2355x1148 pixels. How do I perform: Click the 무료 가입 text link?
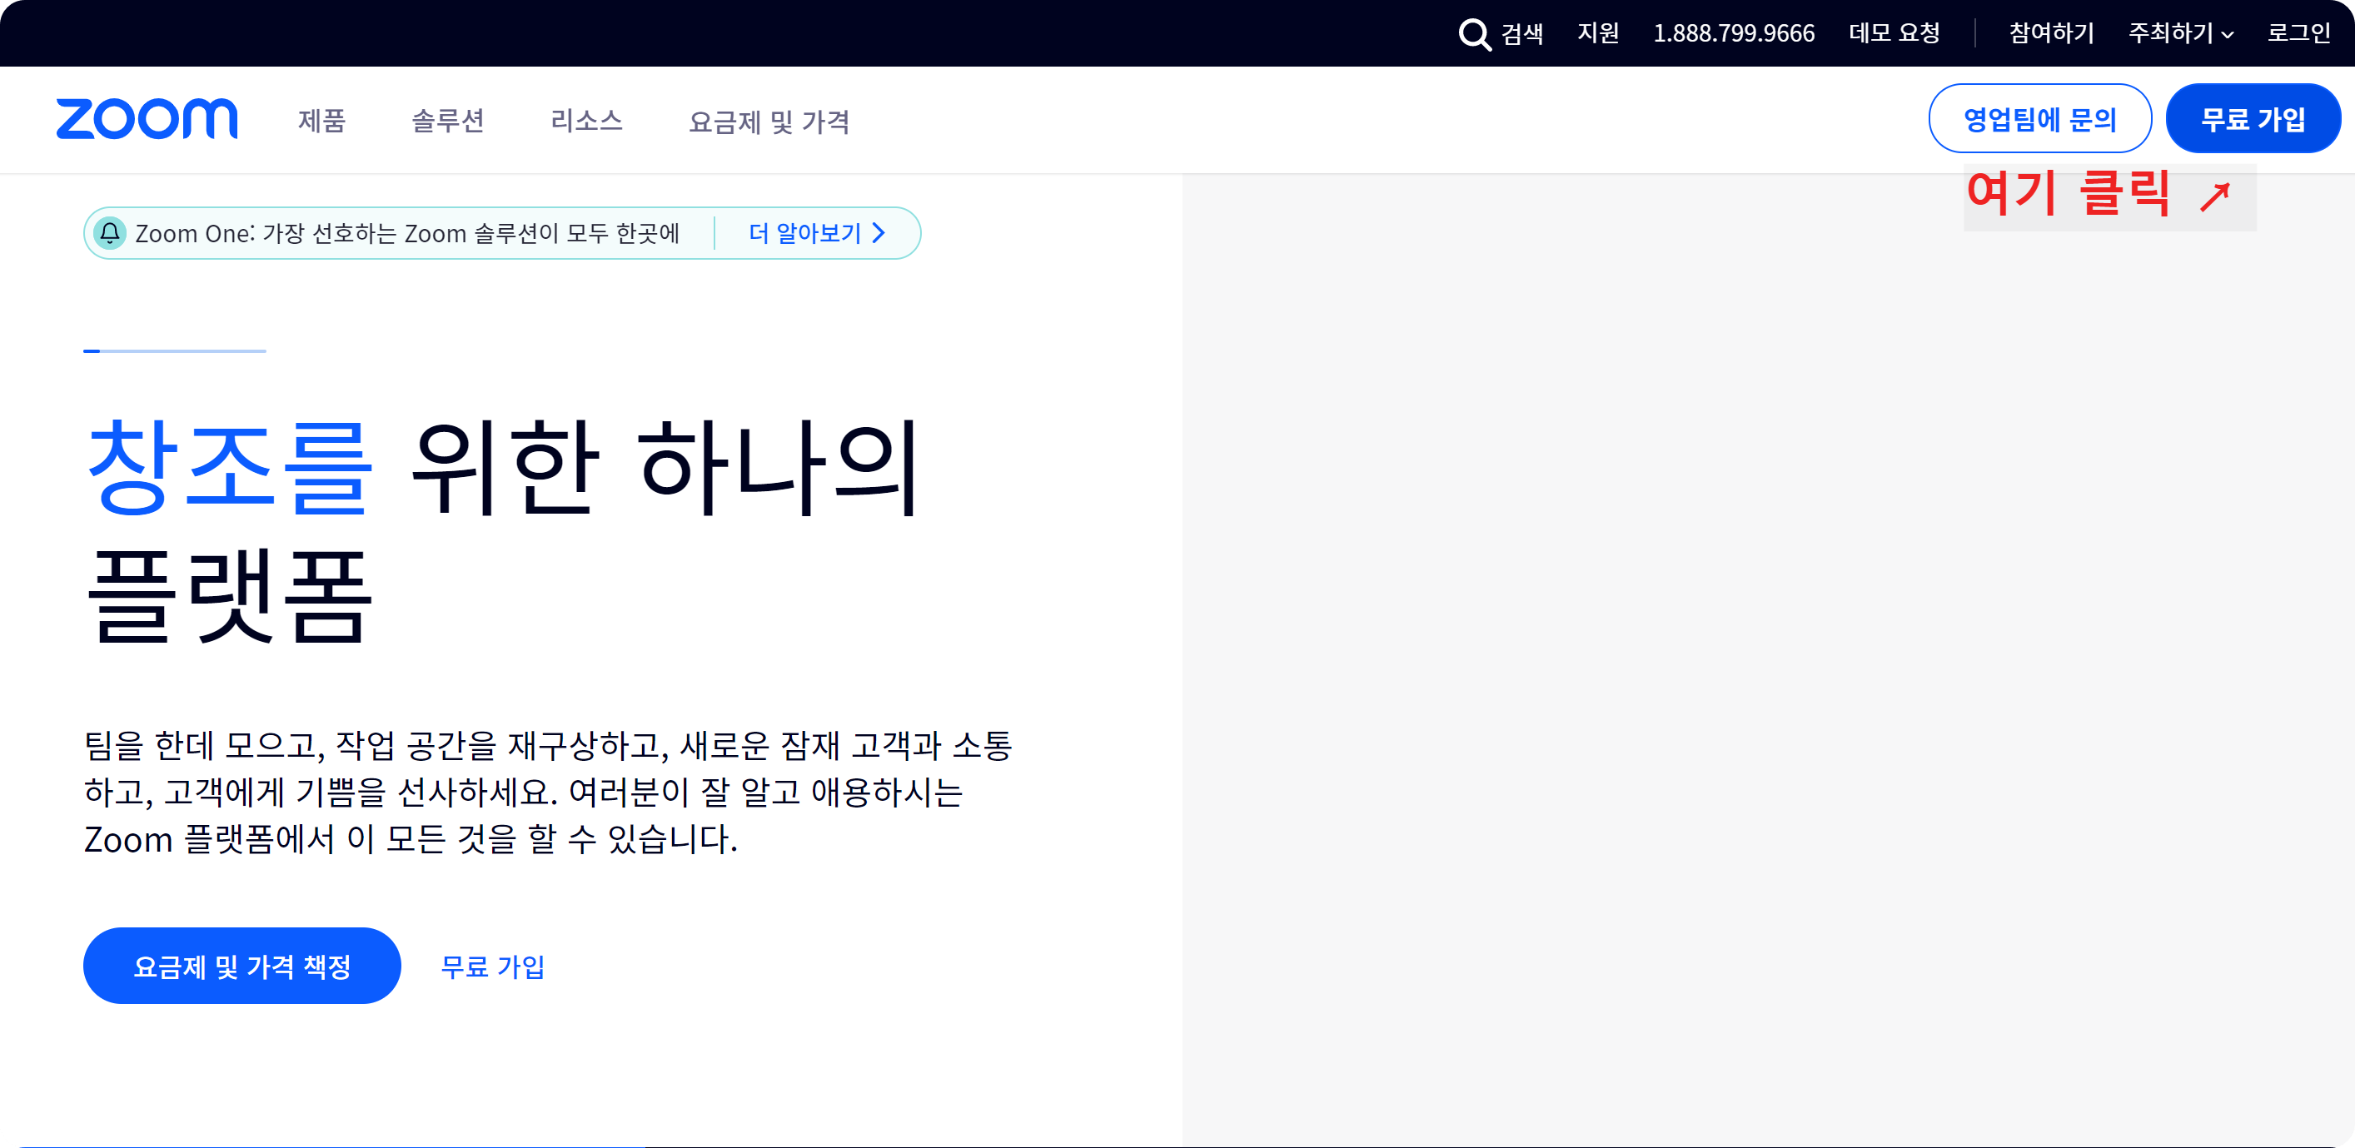pos(493,967)
